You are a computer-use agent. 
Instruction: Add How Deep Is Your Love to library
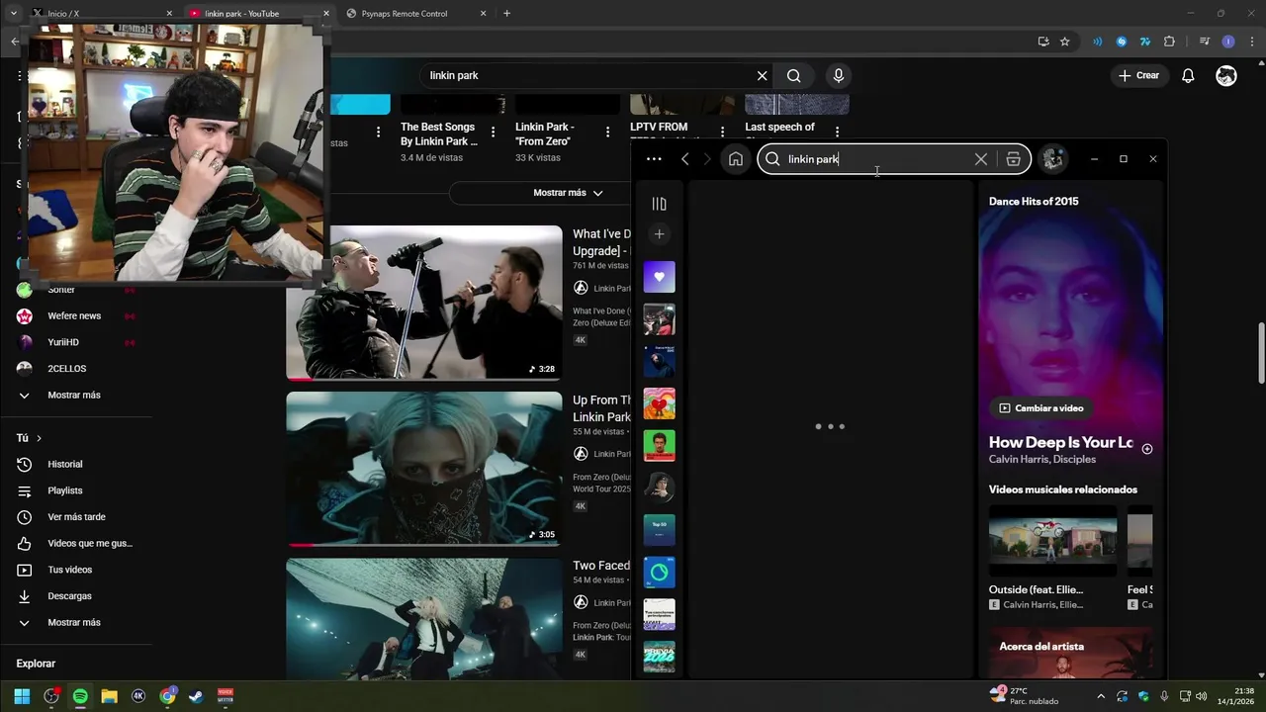(1147, 449)
